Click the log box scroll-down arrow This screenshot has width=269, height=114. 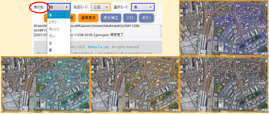(x=161, y=35)
